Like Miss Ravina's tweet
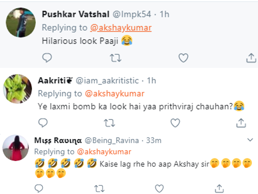The height and width of the screenshot is (194, 258). (x=159, y=188)
